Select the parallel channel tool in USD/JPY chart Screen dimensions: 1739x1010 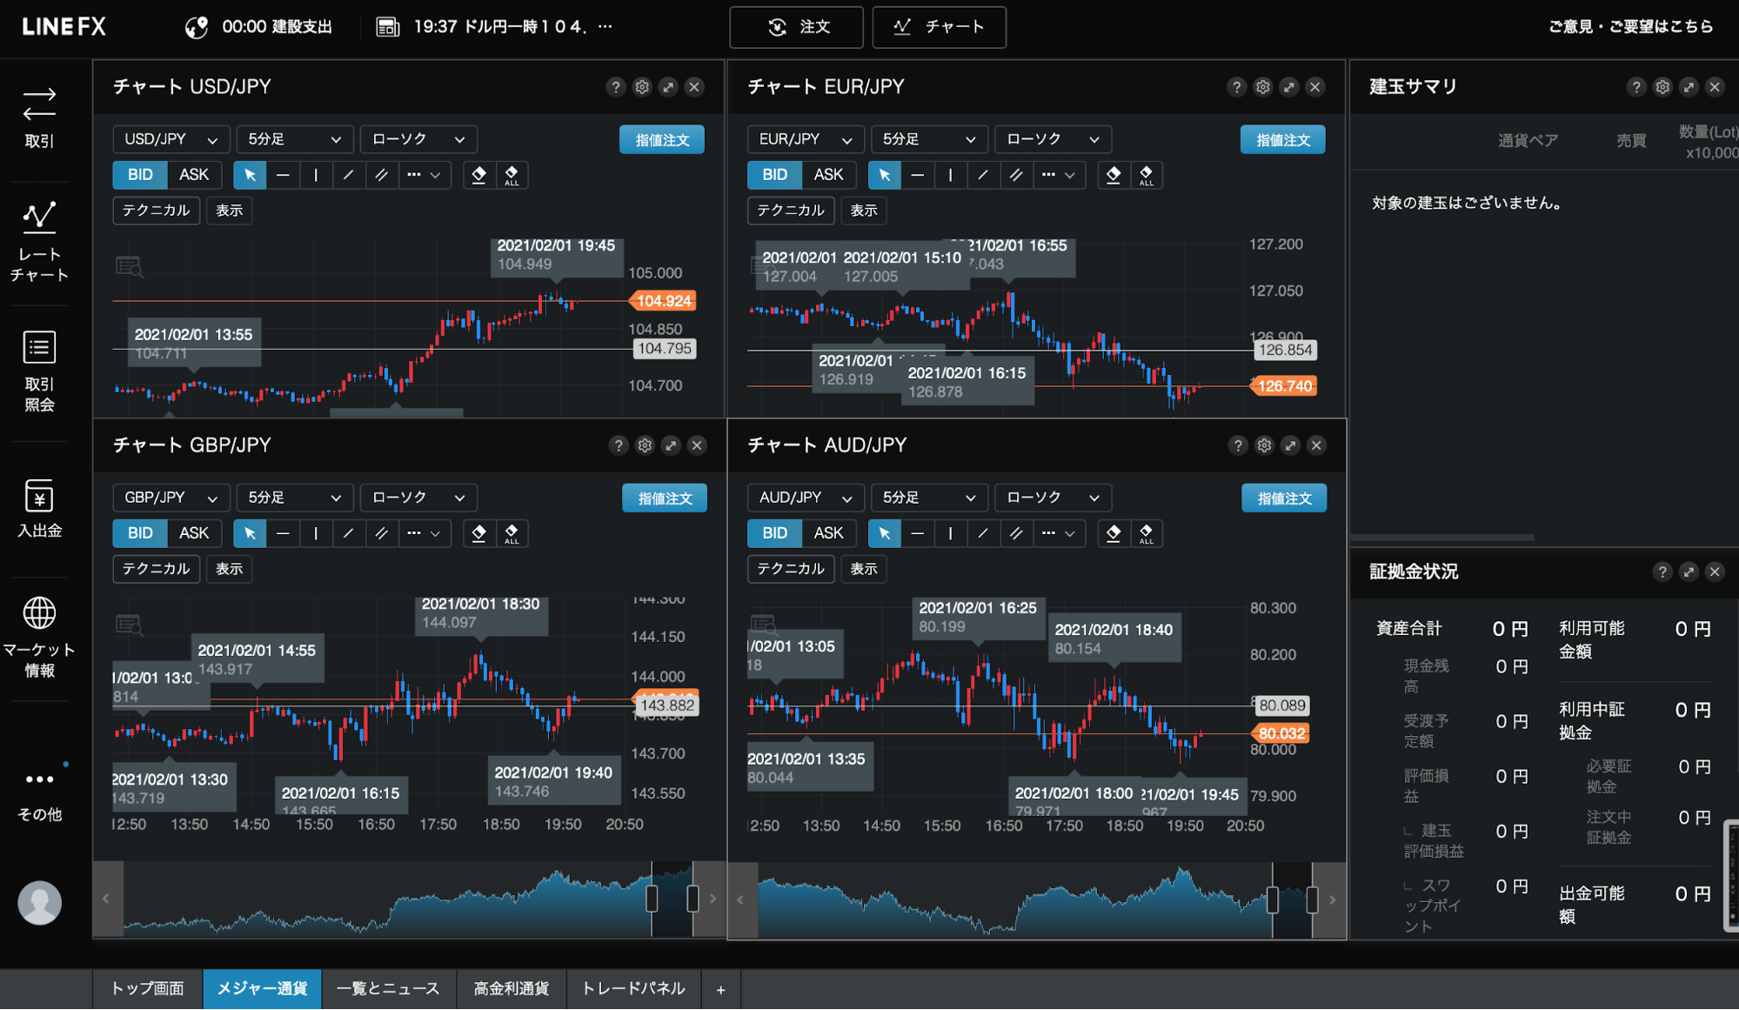(x=381, y=175)
